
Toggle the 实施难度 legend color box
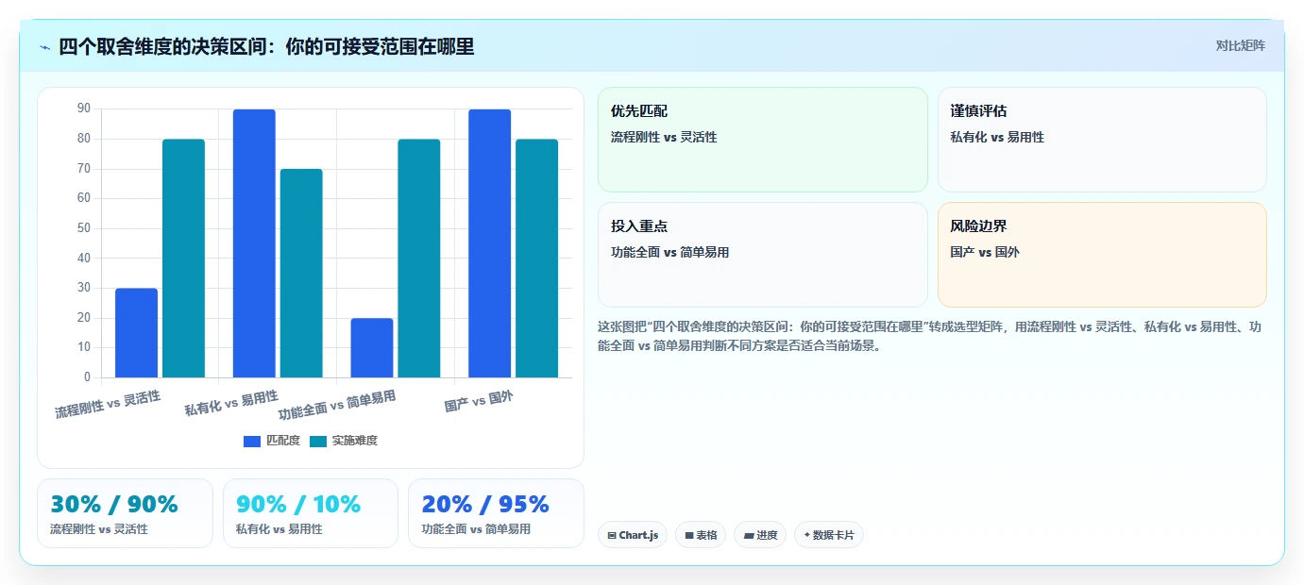[x=318, y=441]
